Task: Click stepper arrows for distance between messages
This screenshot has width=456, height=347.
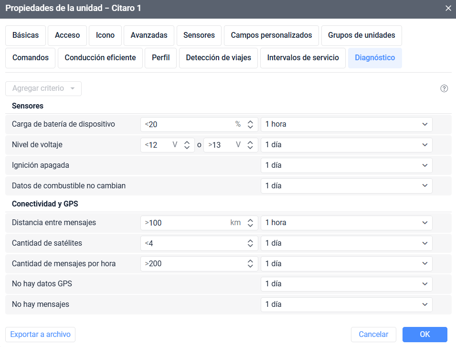Action: [x=250, y=223]
